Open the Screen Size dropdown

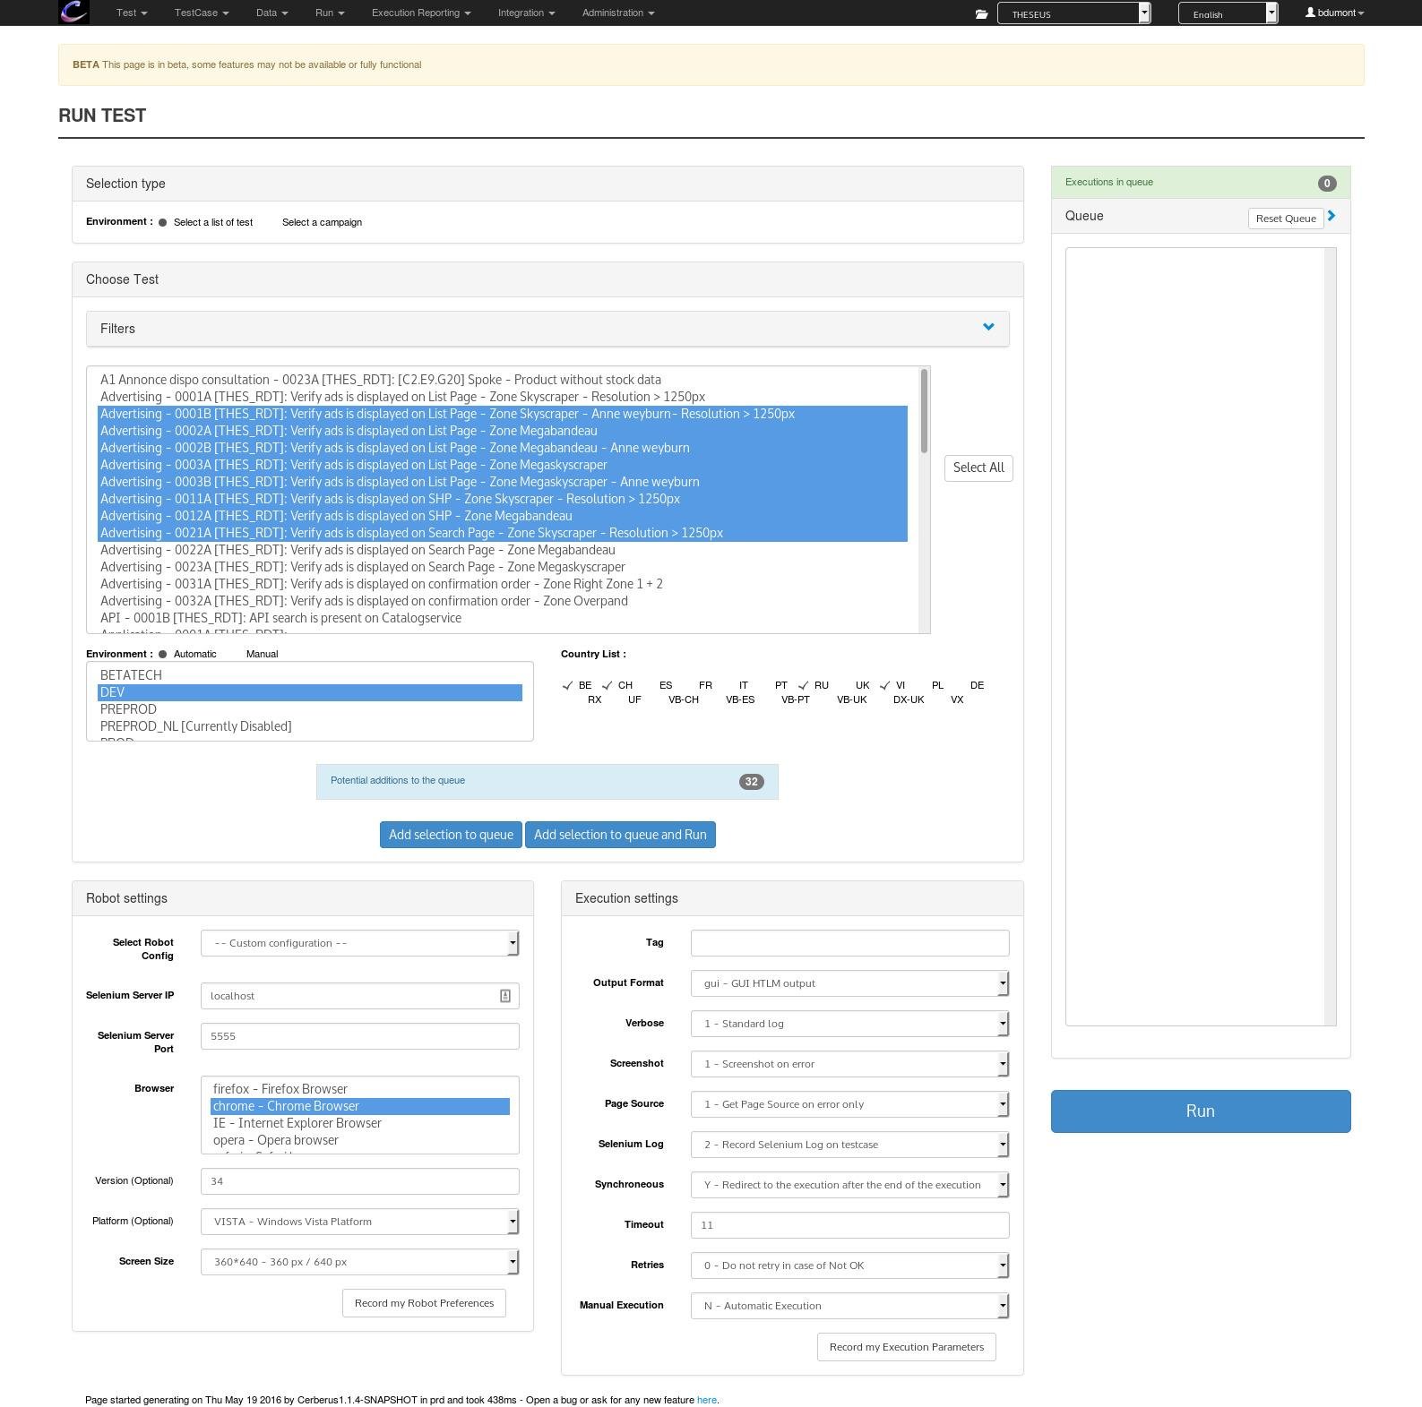click(360, 1262)
